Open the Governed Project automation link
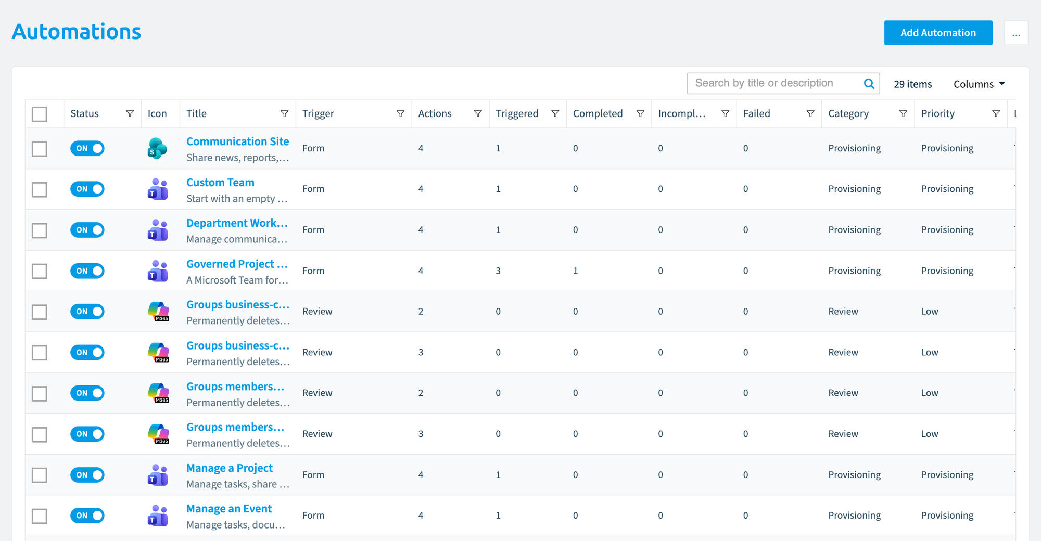The width and height of the screenshot is (1041, 541). tap(237, 264)
